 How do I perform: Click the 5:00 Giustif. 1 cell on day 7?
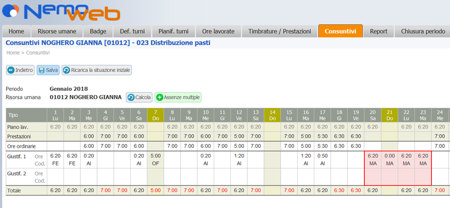point(155,156)
